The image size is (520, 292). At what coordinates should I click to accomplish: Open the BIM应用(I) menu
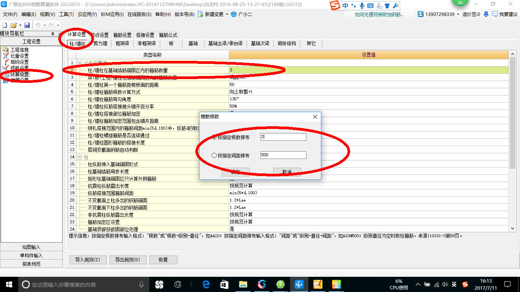pyautogui.click(x=112, y=14)
